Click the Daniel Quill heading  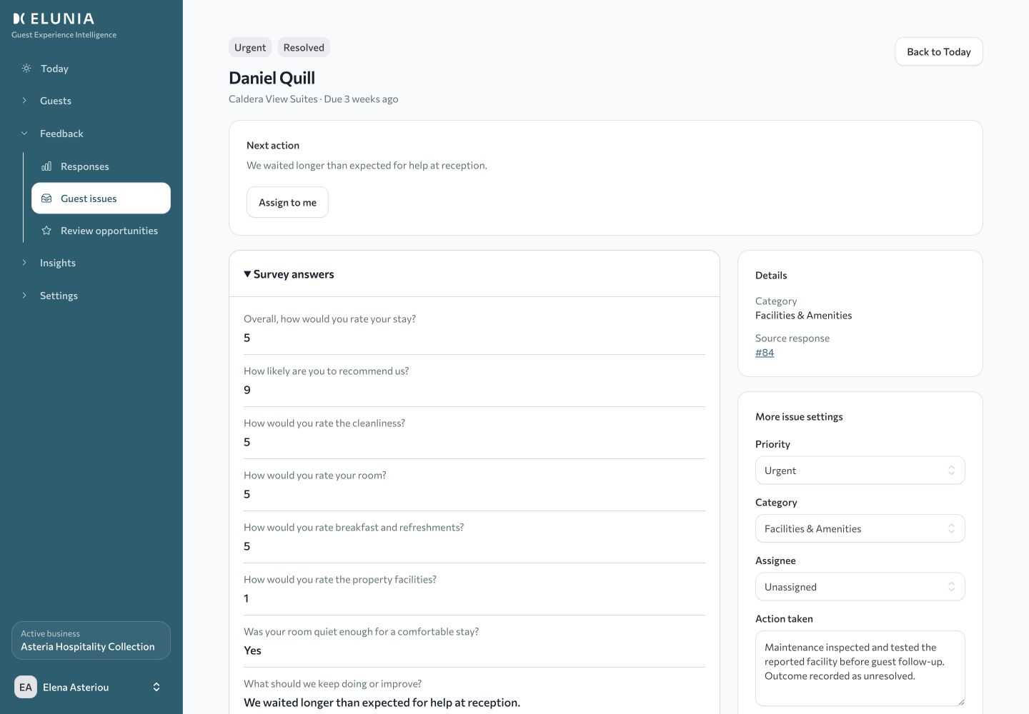pyautogui.click(x=272, y=78)
